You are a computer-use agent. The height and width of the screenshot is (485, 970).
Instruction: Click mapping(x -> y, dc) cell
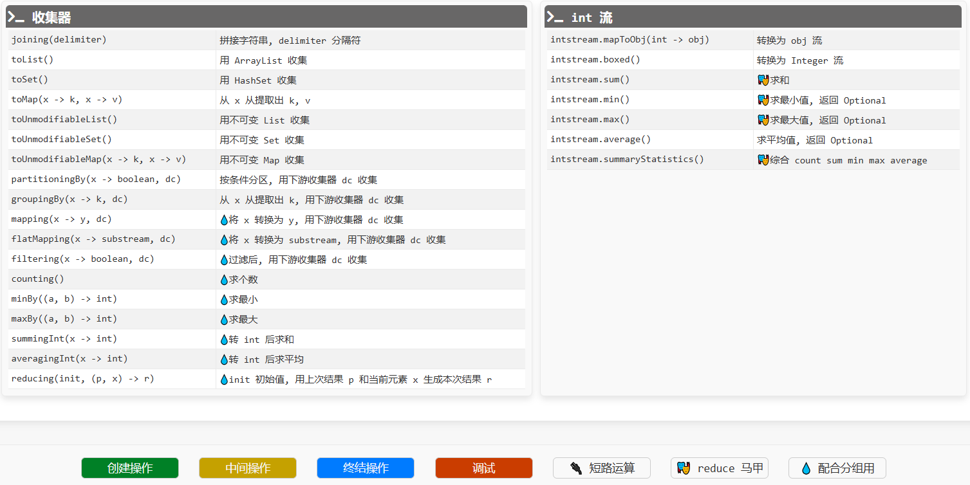[112, 219]
